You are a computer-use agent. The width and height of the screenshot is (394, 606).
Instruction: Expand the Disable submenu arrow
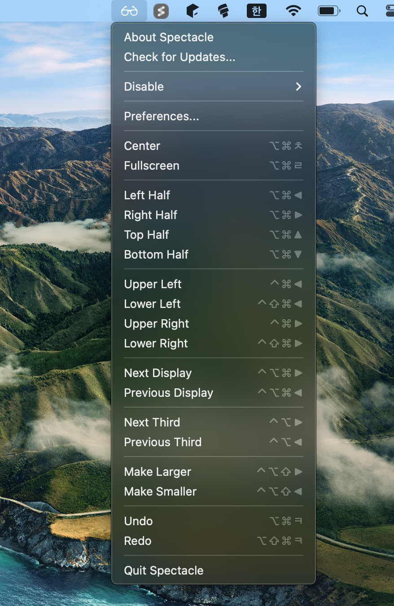(x=298, y=87)
